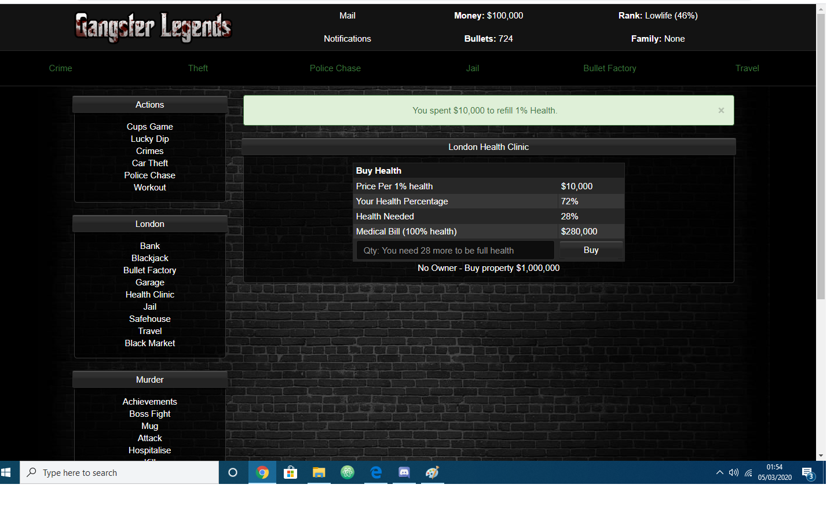Open Microsoft Store from taskbar
The height and width of the screenshot is (521, 834).
[291, 472]
